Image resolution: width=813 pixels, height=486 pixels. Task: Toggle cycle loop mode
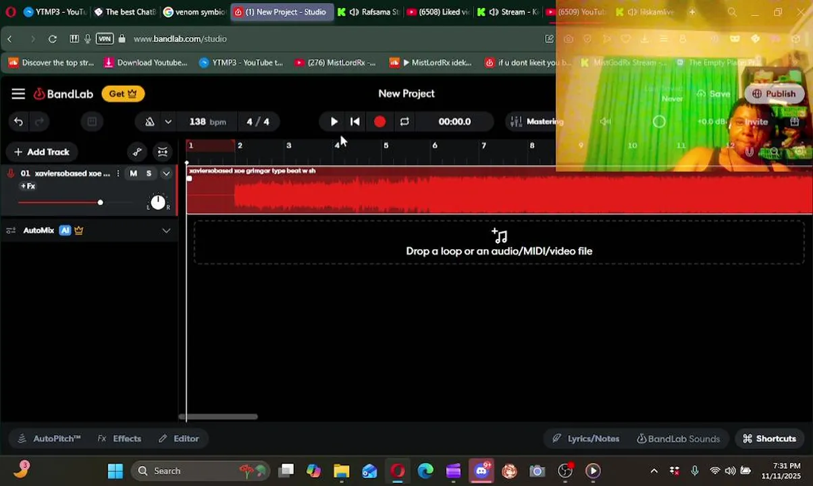(404, 122)
